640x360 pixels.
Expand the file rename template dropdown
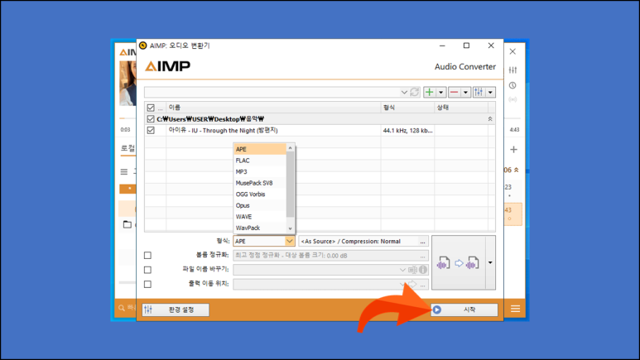402,270
